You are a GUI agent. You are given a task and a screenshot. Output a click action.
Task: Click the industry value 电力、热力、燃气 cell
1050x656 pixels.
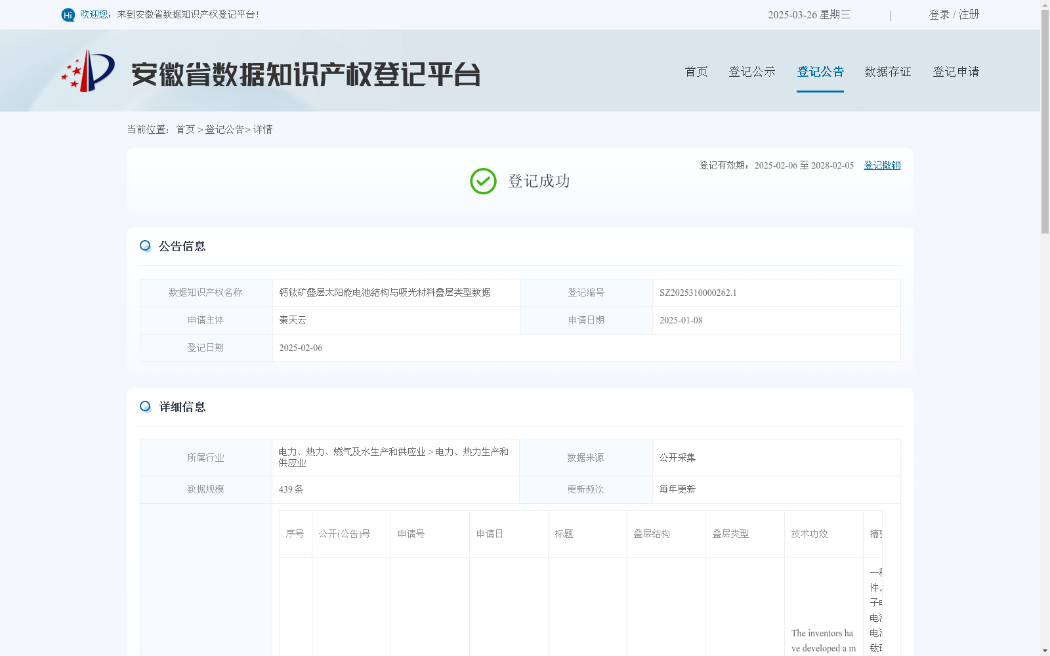coord(396,458)
